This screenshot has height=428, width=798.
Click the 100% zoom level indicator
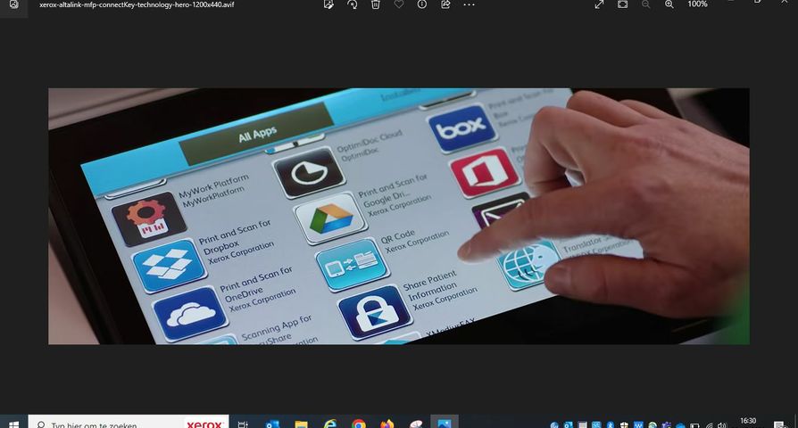pos(697,4)
